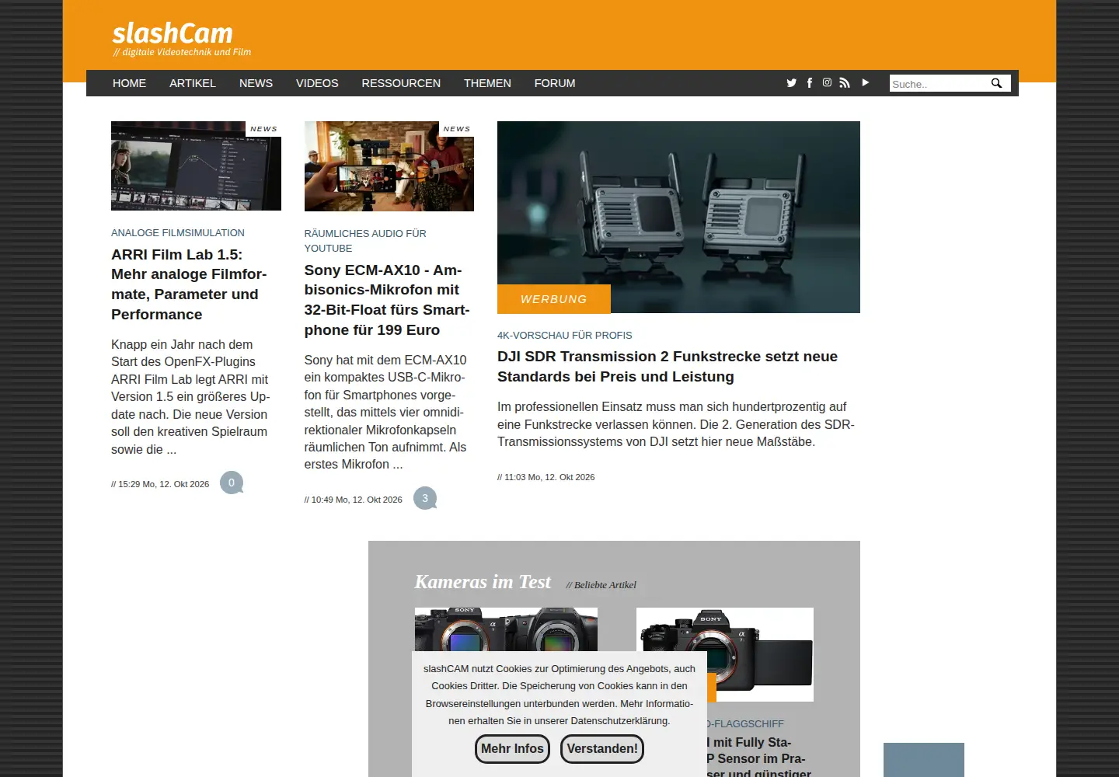Open slashCam Twitter profile icon

(791, 83)
